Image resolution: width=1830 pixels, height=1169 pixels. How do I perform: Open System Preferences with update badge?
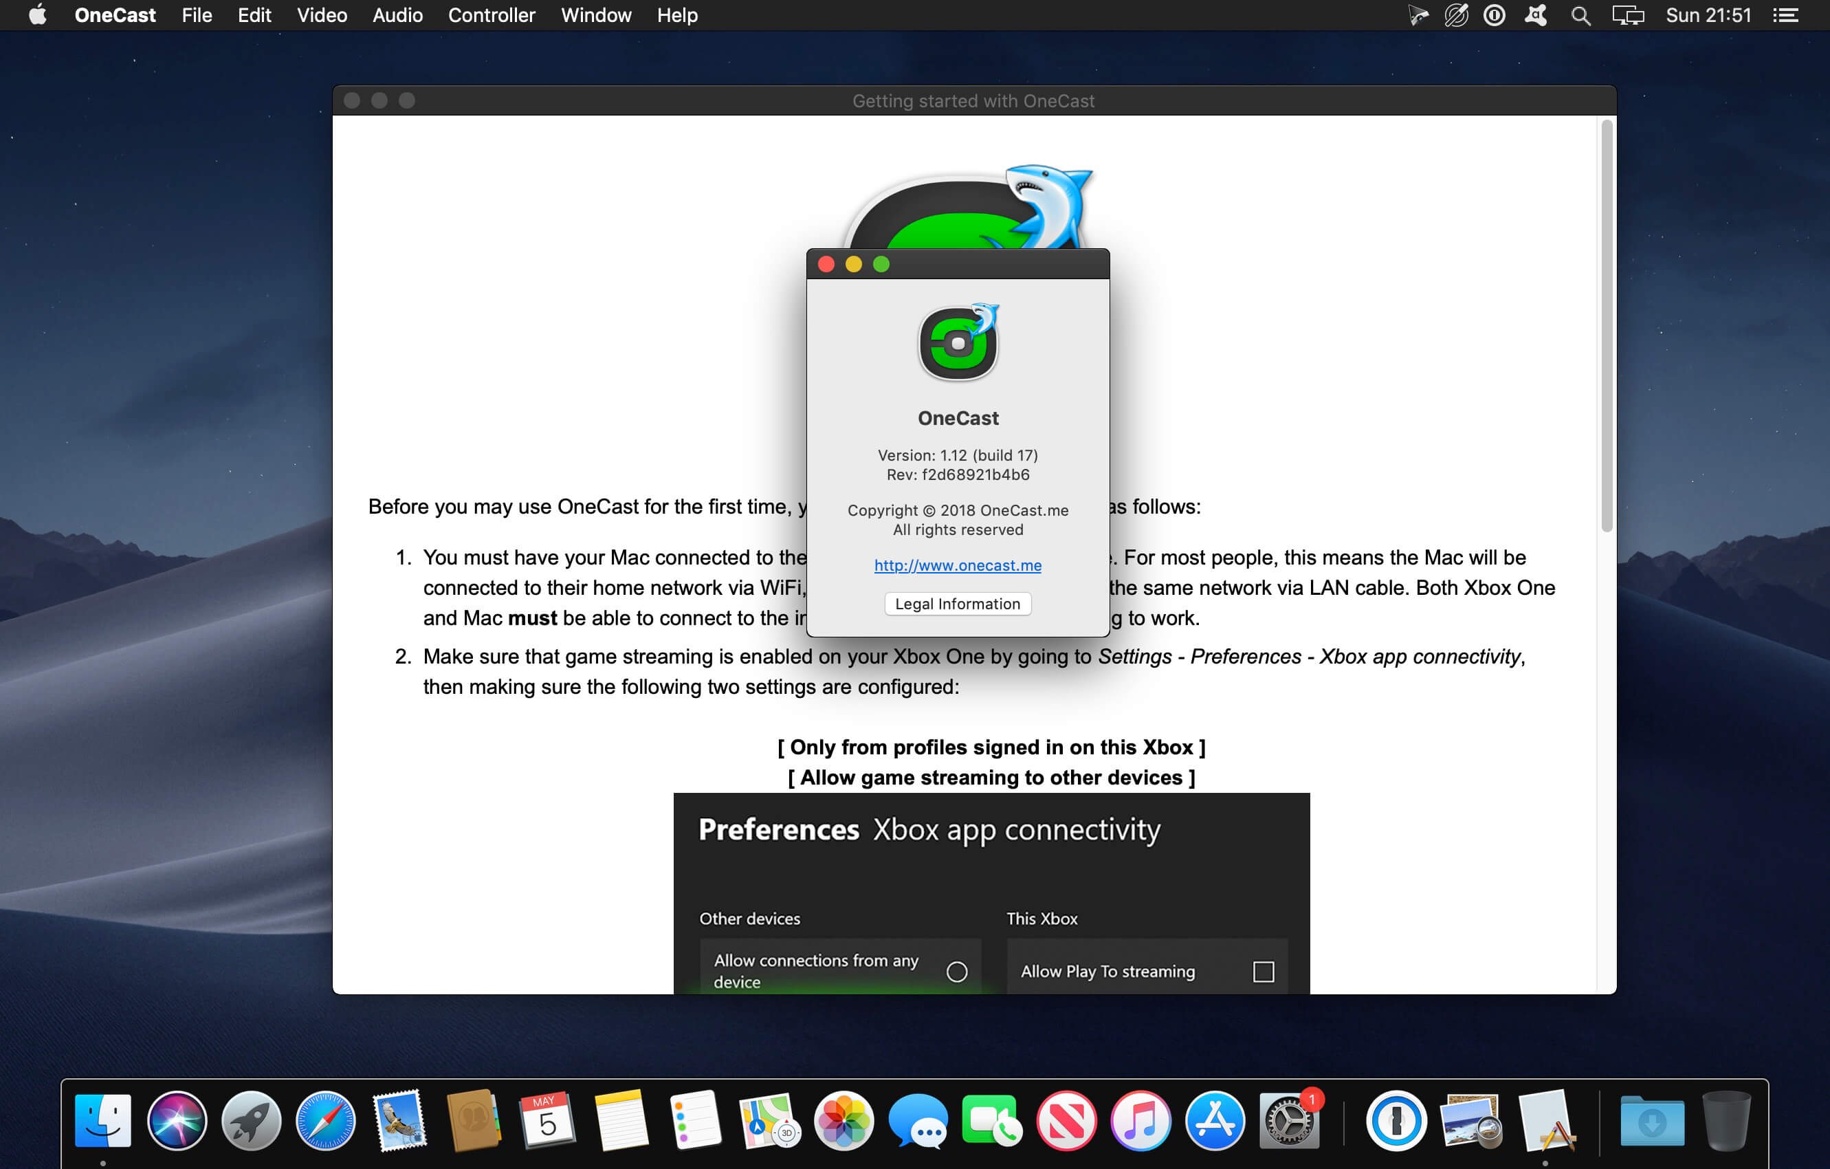(x=1288, y=1120)
